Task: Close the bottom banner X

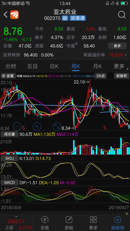Action: [127, 214]
